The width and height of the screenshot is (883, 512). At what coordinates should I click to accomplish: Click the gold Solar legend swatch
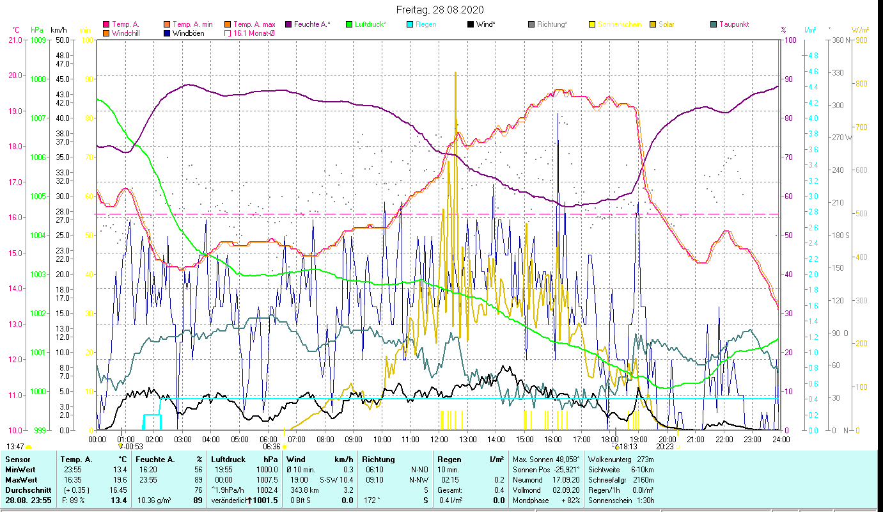click(652, 25)
